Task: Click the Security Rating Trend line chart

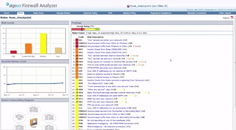Action: (36, 80)
